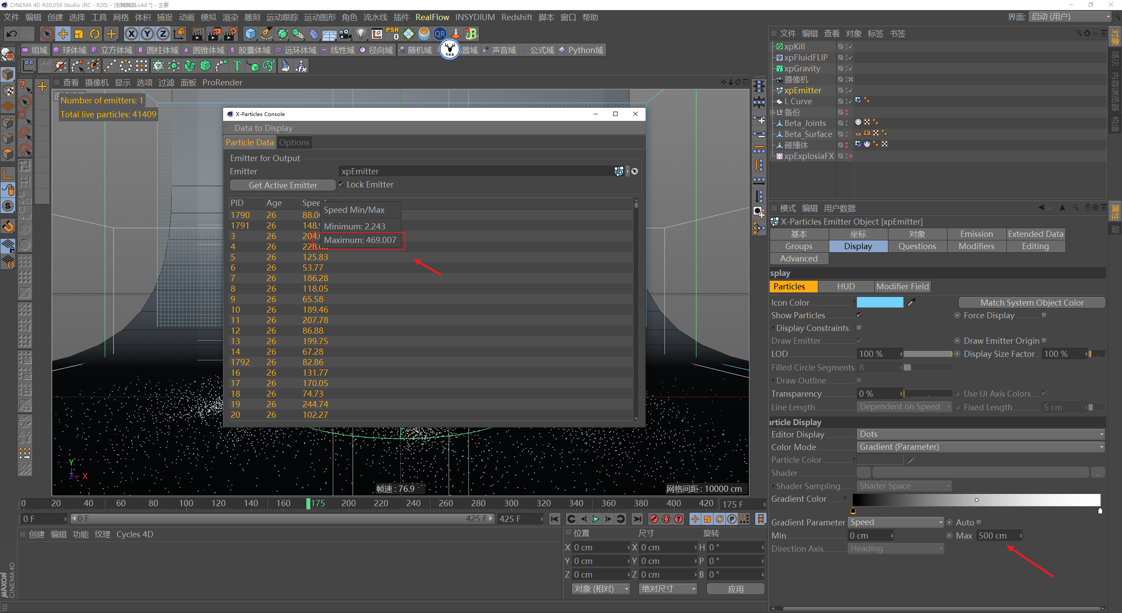Viewport: 1122px width, 613px height.
Task: Open the Gradient Parameter Speed dropdown
Action: (x=896, y=522)
